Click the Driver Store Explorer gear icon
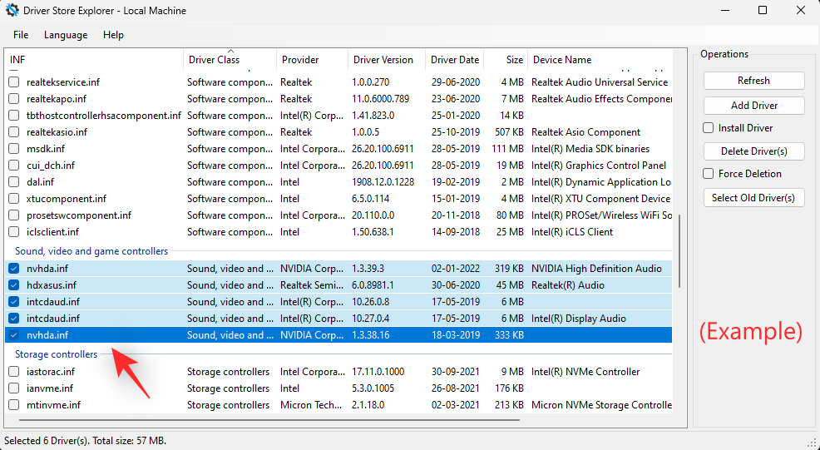The image size is (820, 450). 12,11
